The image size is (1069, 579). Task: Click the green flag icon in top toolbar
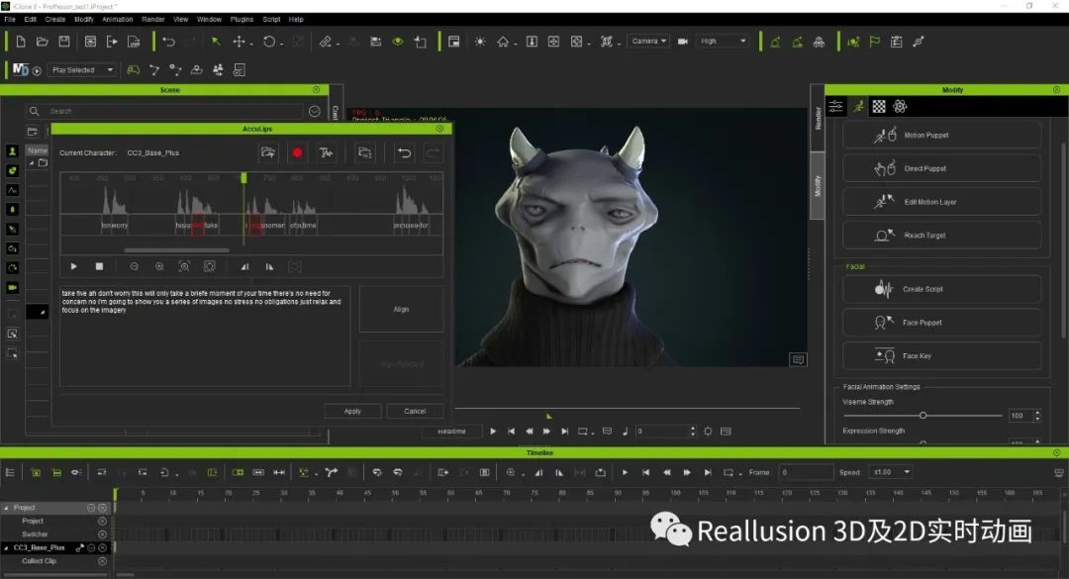click(875, 42)
